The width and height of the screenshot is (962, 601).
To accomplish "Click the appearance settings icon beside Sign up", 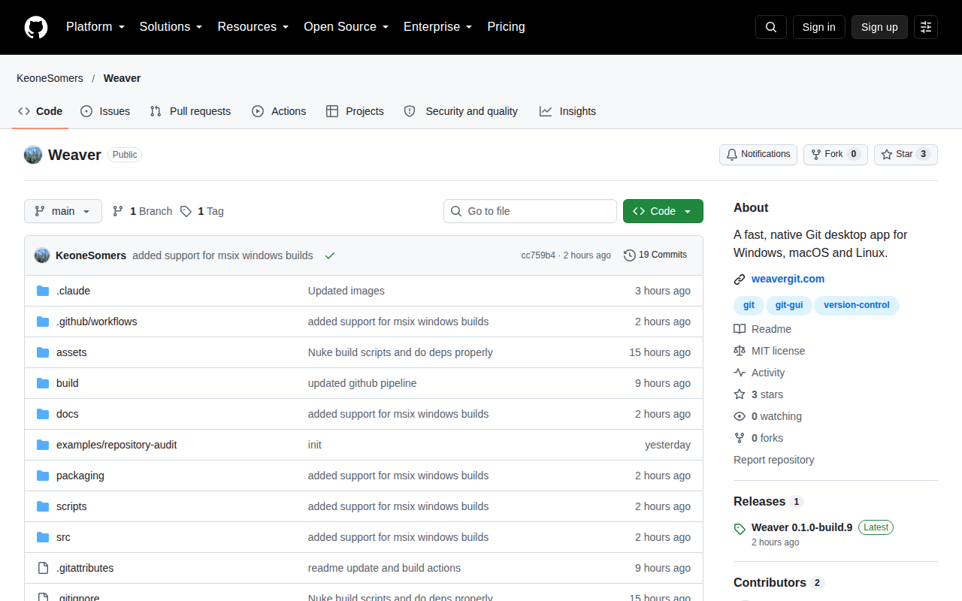I will 926,27.
